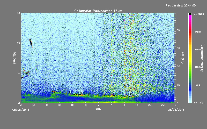Click the '<= 0.0' colorbar label

(198, 103)
